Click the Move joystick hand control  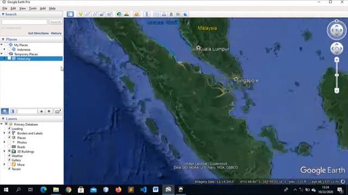click(337, 49)
